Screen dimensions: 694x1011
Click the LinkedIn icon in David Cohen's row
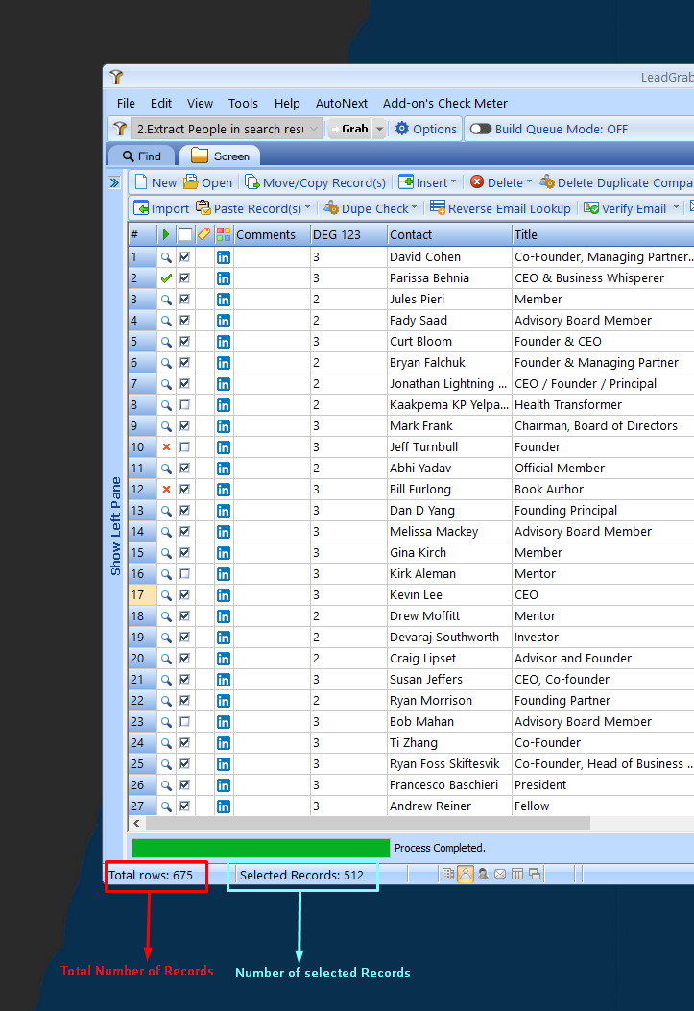pyautogui.click(x=224, y=257)
